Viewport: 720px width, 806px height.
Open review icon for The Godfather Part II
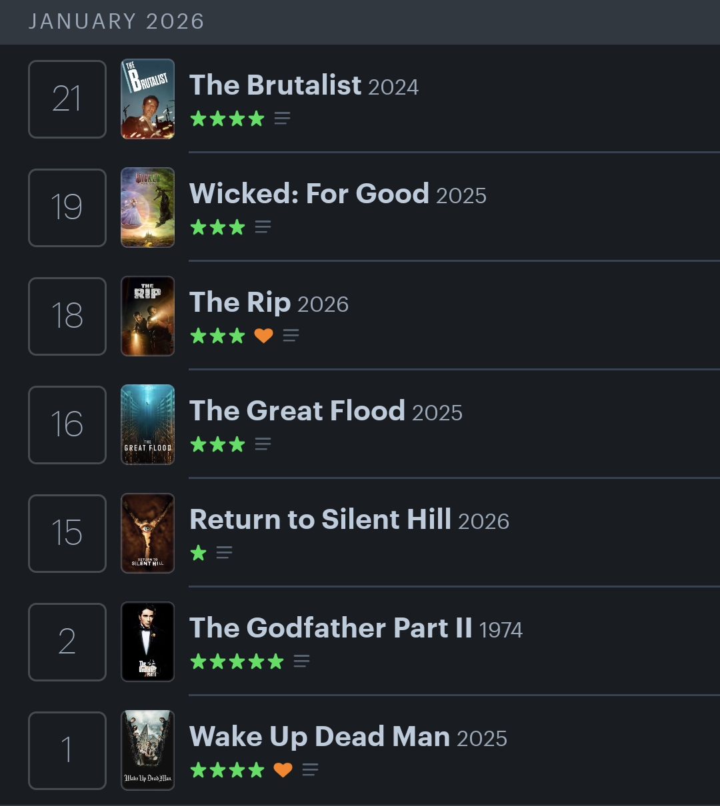[x=301, y=661]
